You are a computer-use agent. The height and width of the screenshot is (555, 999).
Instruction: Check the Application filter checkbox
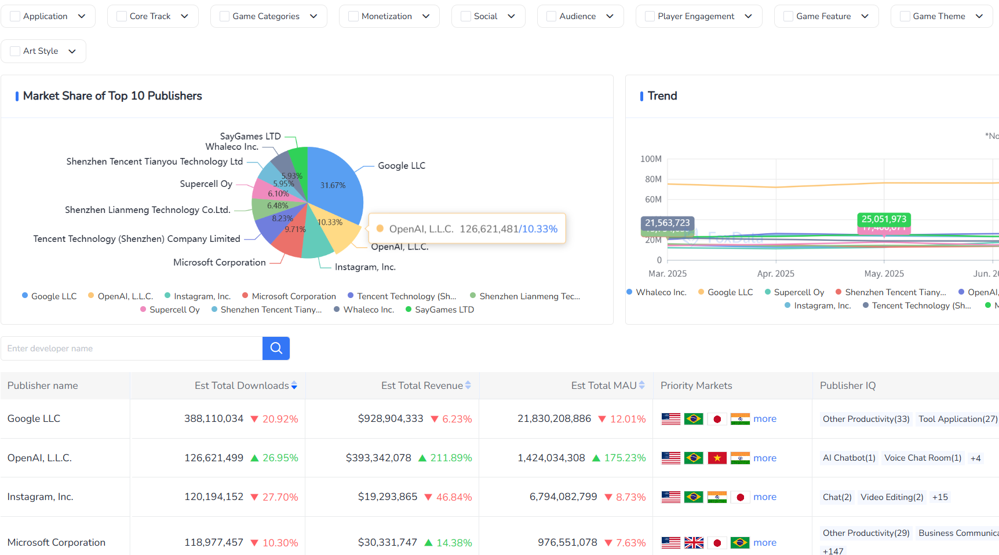15,16
